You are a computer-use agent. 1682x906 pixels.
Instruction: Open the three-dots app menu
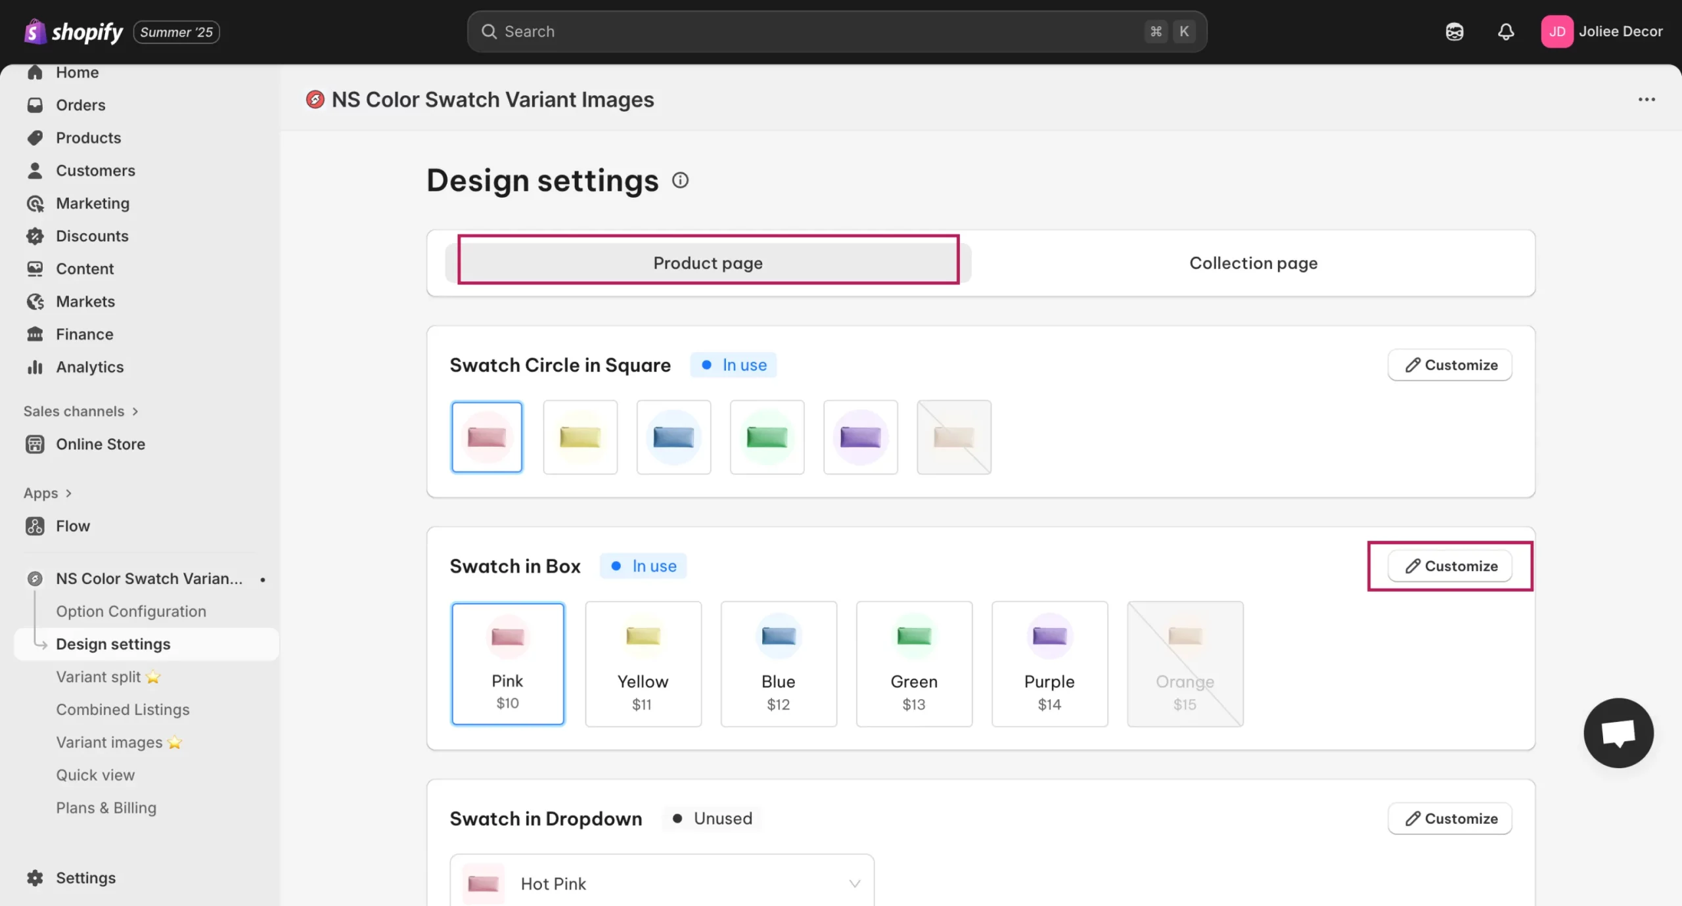point(1647,99)
